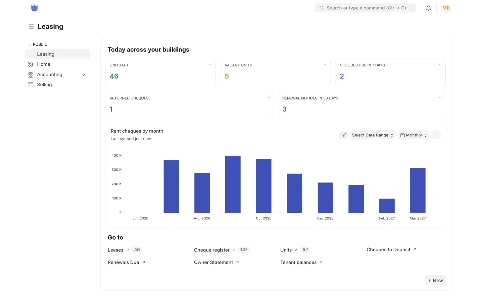The height and width of the screenshot is (303, 484).
Task: Change the Monthly interval dropdown
Action: (x=413, y=135)
